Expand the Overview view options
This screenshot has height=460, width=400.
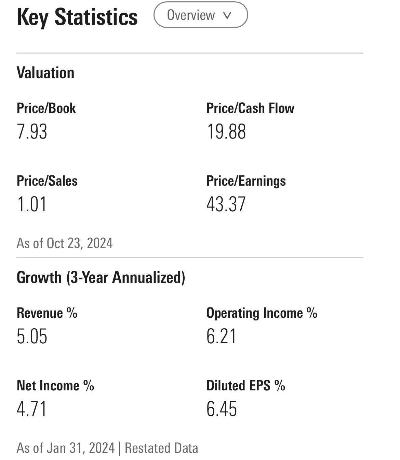tap(201, 15)
